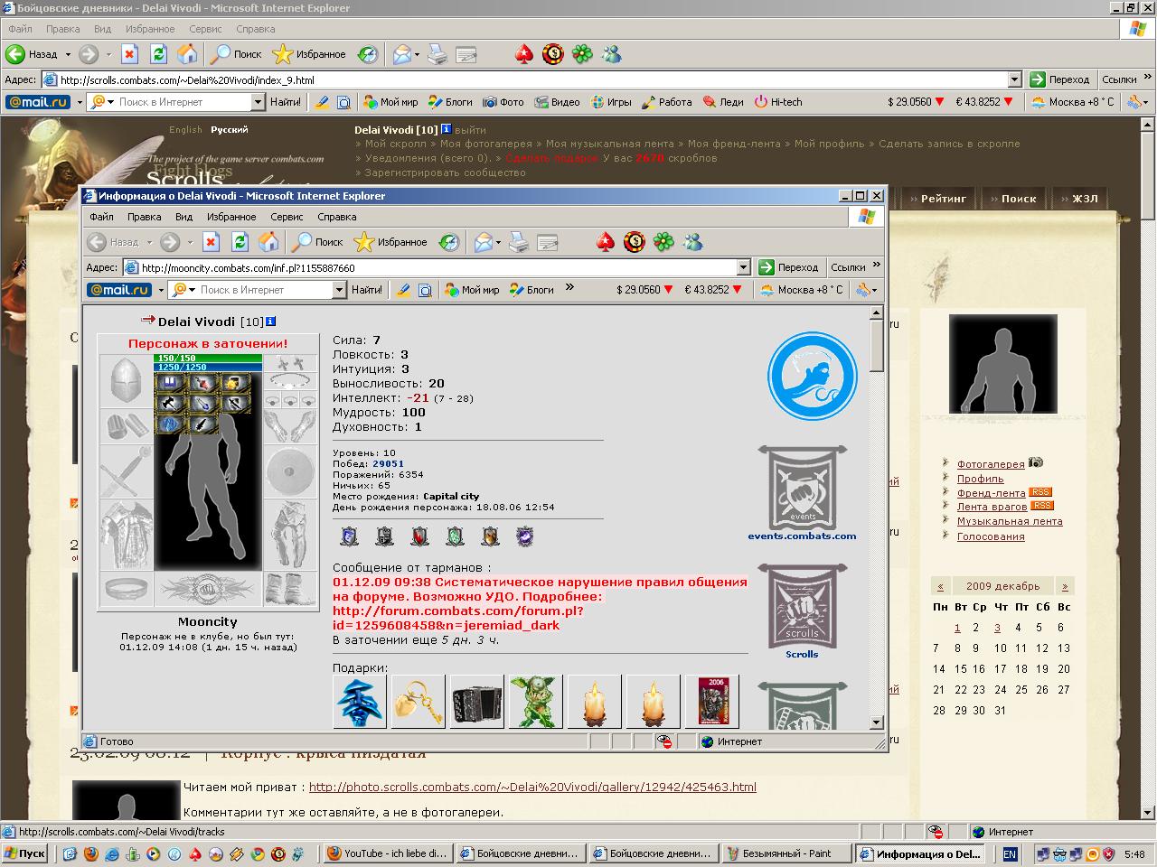
Task: Click Переход button in the popup window
Action: [x=788, y=267]
